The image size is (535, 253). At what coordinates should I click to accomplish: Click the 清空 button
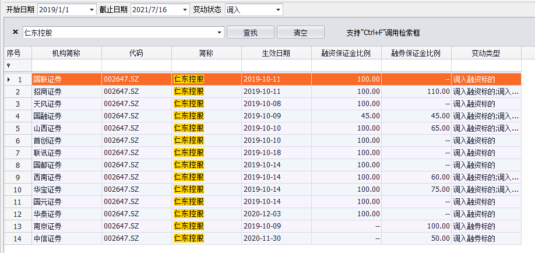[x=300, y=33]
